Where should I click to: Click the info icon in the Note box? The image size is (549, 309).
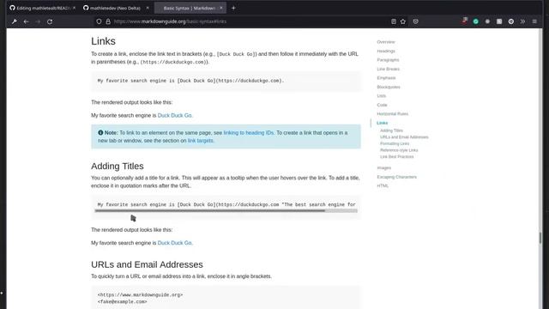click(100, 133)
